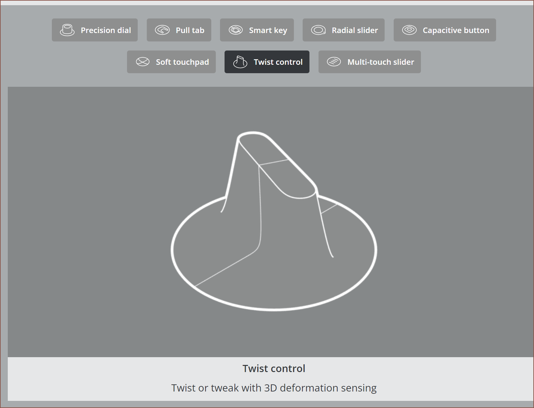The height and width of the screenshot is (408, 534).
Task: Click the bold Twist control caption heading
Action: point(274,368)
